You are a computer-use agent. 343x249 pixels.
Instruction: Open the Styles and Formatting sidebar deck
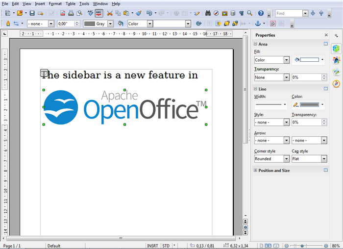tap(336, 60)
